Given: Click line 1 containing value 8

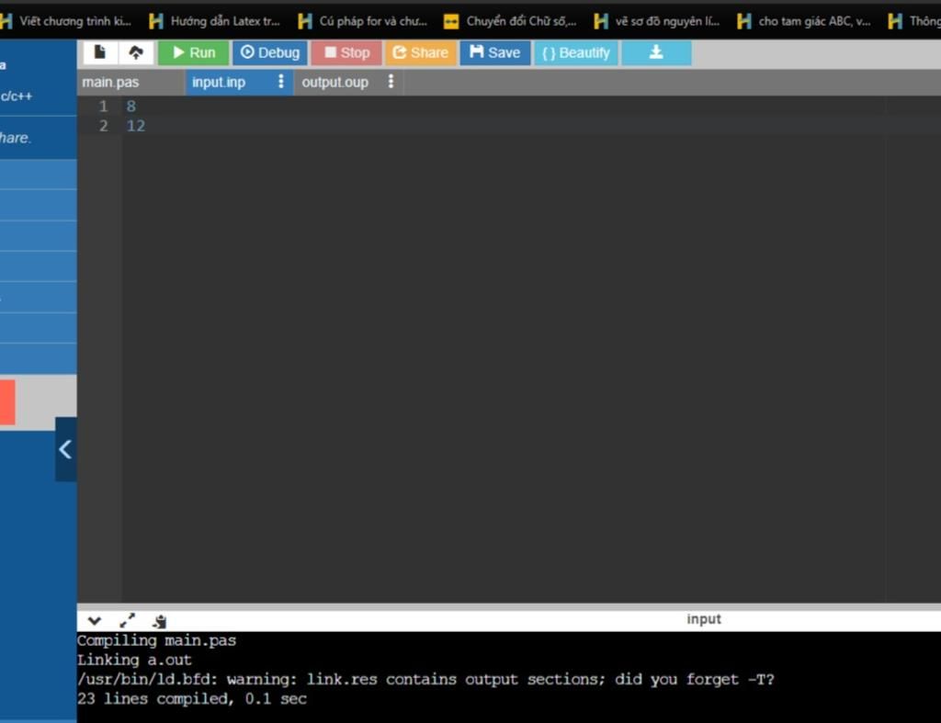Looking at the screenshot, I should (130, 107).
